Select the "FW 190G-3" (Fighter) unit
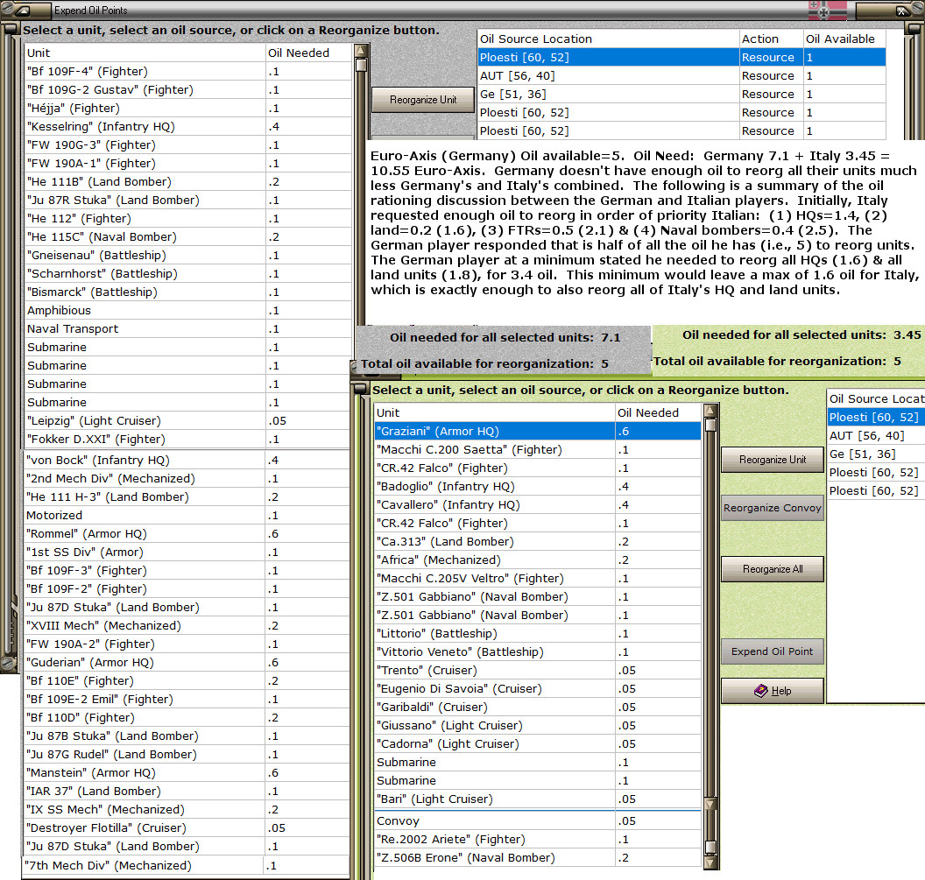 click(x=187, y=144)
